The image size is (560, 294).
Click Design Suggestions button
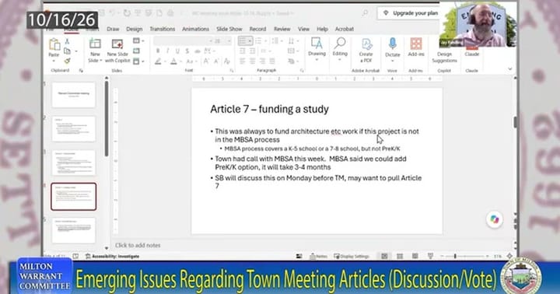[x=444, y=57]
